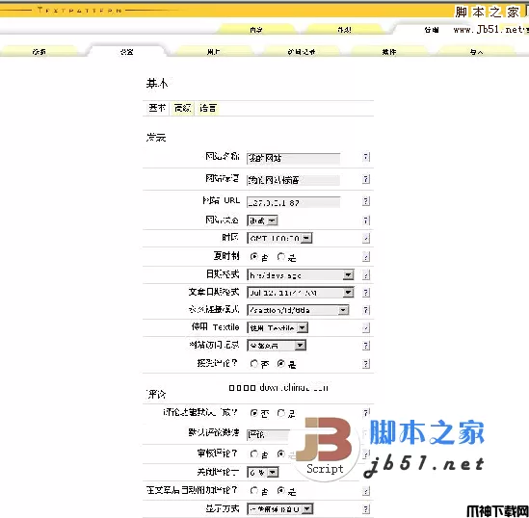This screenshot has width=529, height=518.
Task: Open help icon on first 评论 section row
Action: point(366,413)
